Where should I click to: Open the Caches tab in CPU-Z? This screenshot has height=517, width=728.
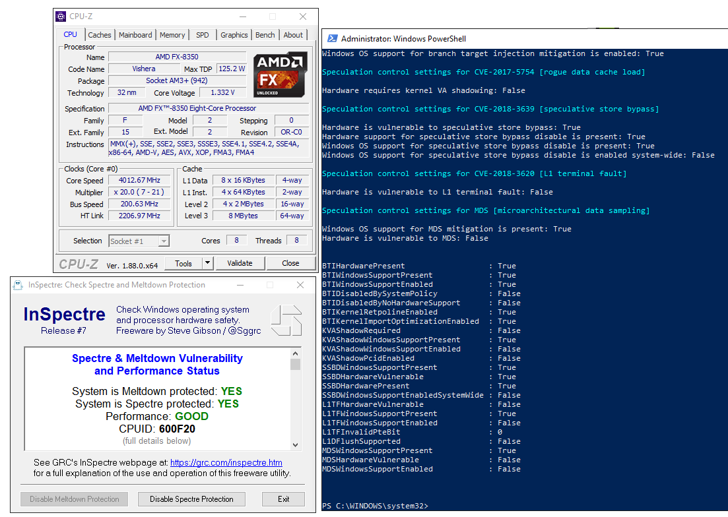pos(100,35)
